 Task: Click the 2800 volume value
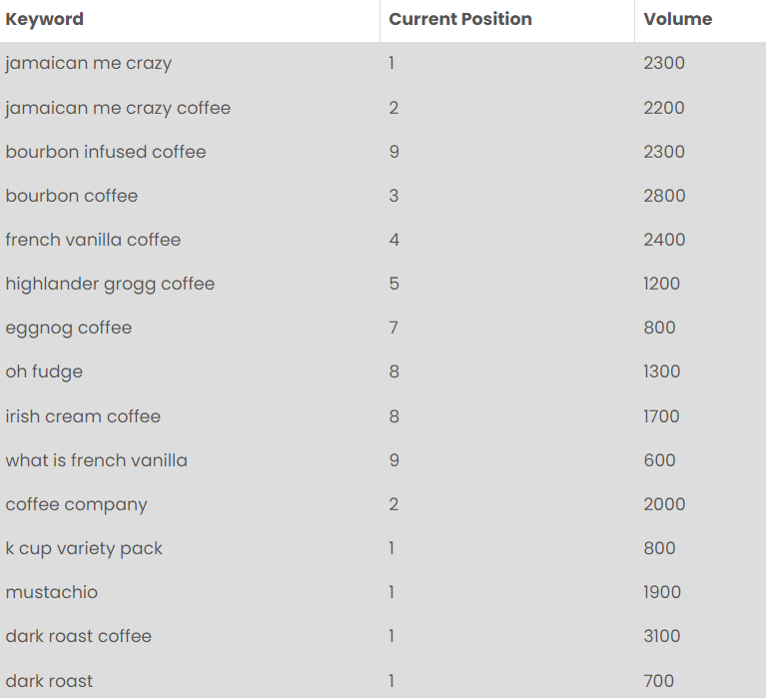(664, 196)
